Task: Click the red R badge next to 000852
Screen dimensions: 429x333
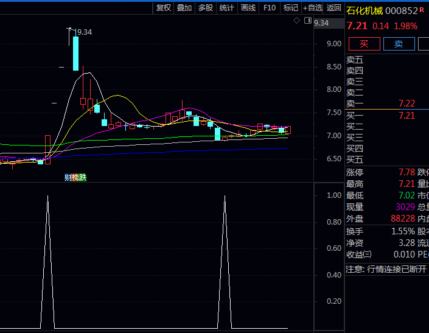Action: point(422,10)
